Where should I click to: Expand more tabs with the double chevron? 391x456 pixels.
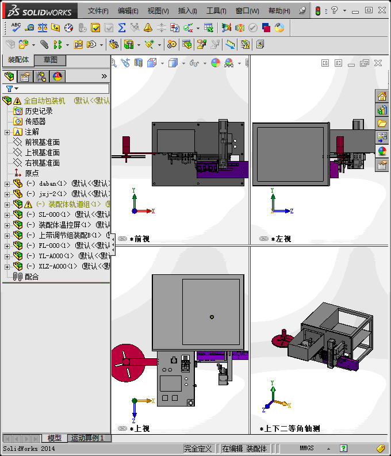[x=104, y=76]
